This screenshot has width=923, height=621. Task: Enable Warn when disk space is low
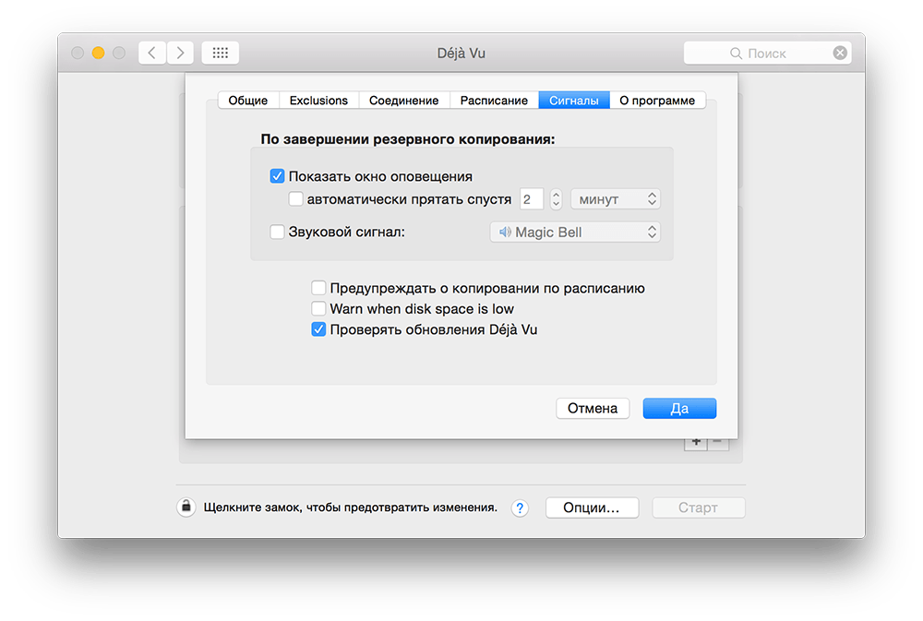[318, 308]
